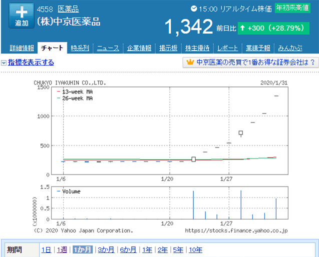Expand the 指標を表示する arrow icon
The width and height of the screenshot is (319, 257).
click(x=4, y=63)
